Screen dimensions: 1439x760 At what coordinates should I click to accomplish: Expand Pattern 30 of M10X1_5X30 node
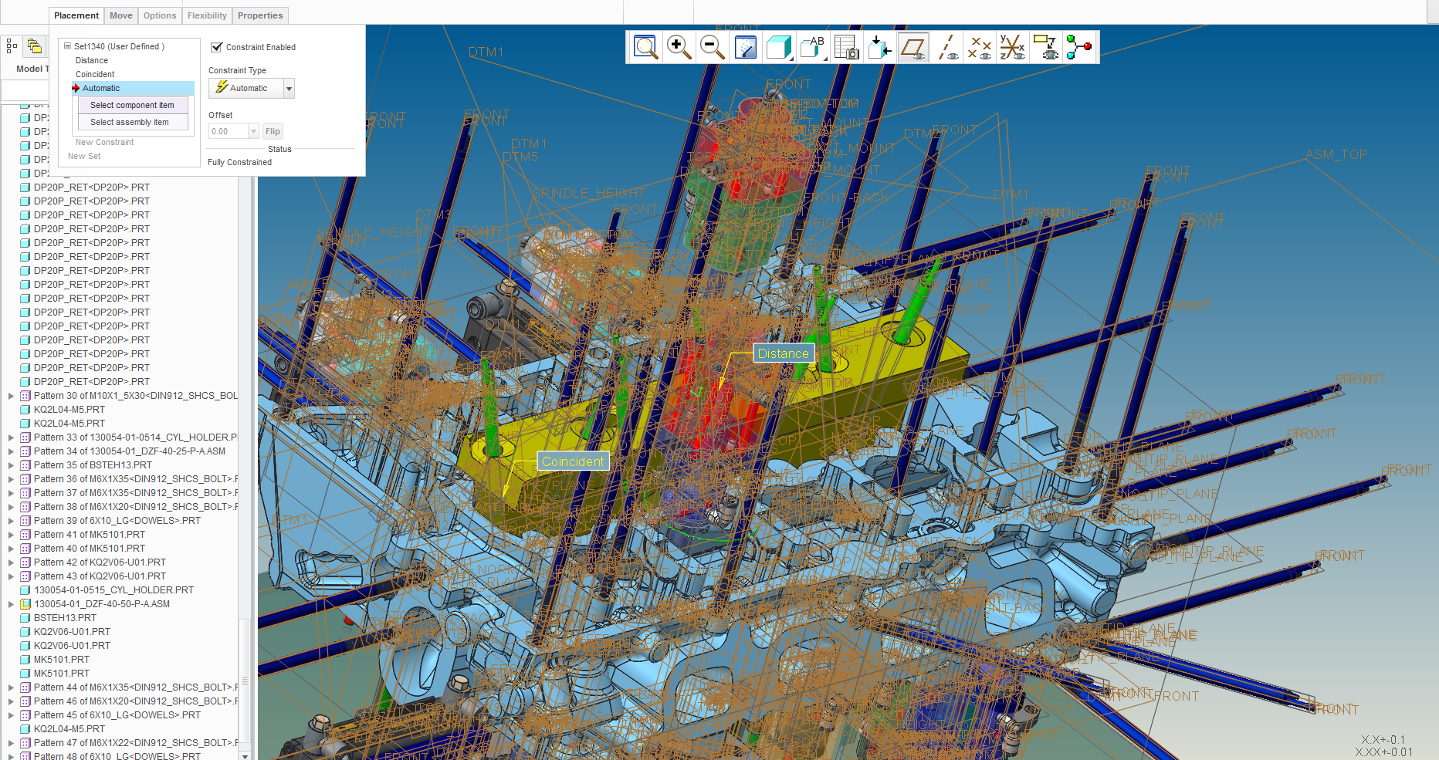coord(11,396)
